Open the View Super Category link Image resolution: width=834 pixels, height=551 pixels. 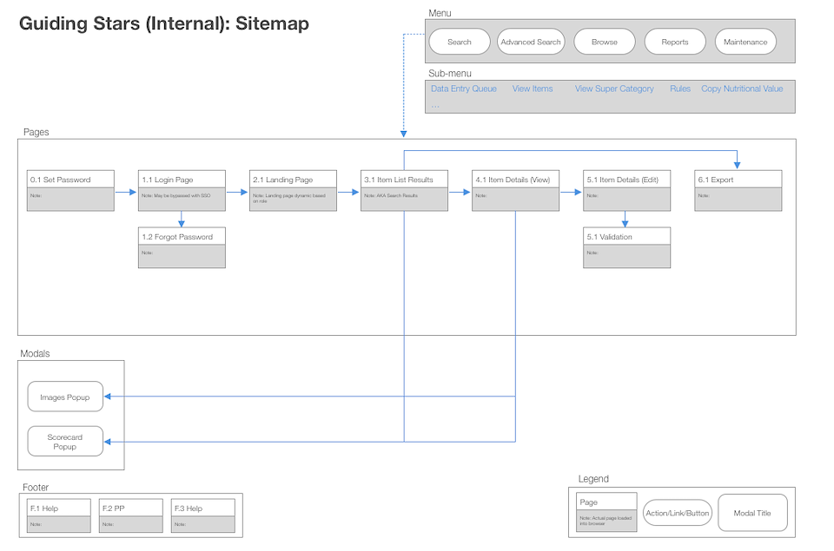point(614,89)
